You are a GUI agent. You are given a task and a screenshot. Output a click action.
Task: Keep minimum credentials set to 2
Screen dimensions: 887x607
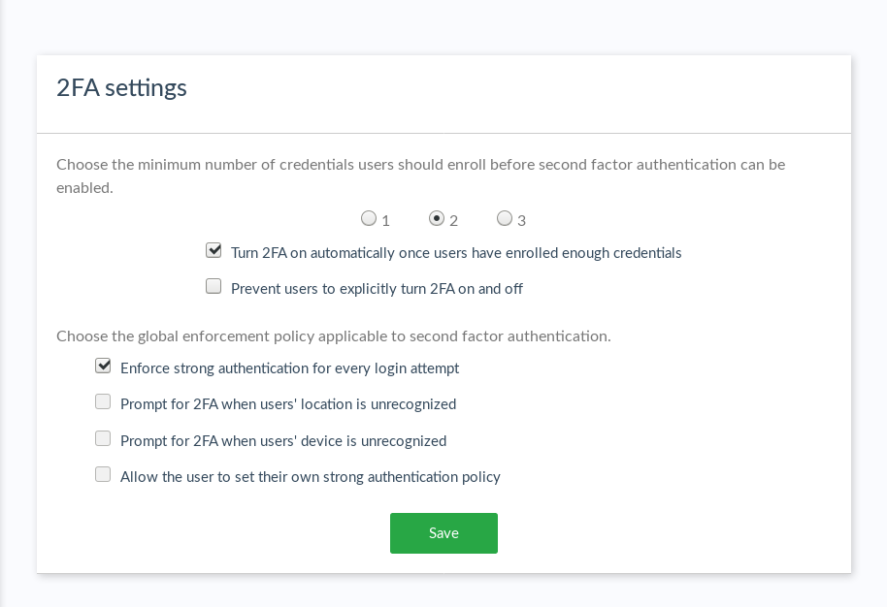pyautogui.click(x=437, y=218)
